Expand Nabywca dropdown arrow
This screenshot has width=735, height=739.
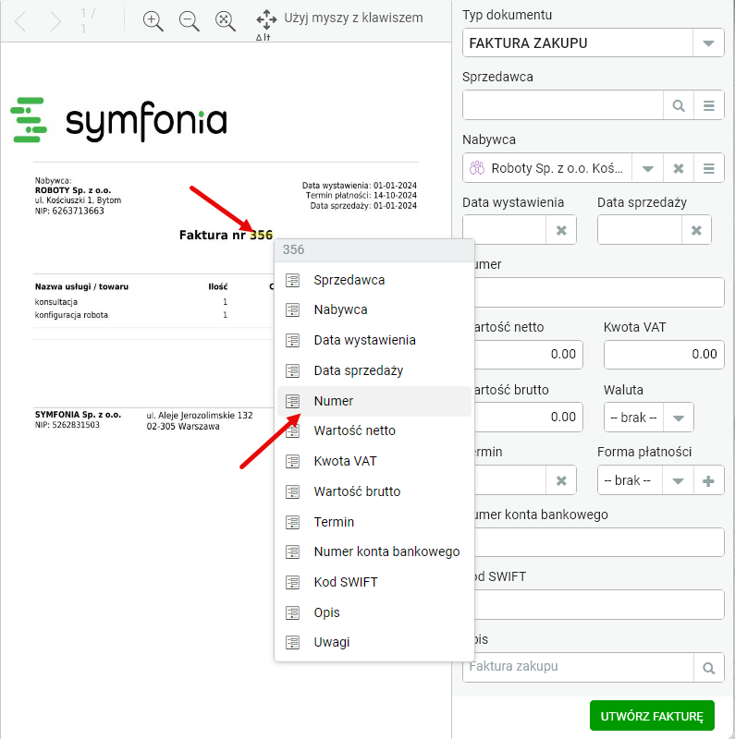[648, 168]
